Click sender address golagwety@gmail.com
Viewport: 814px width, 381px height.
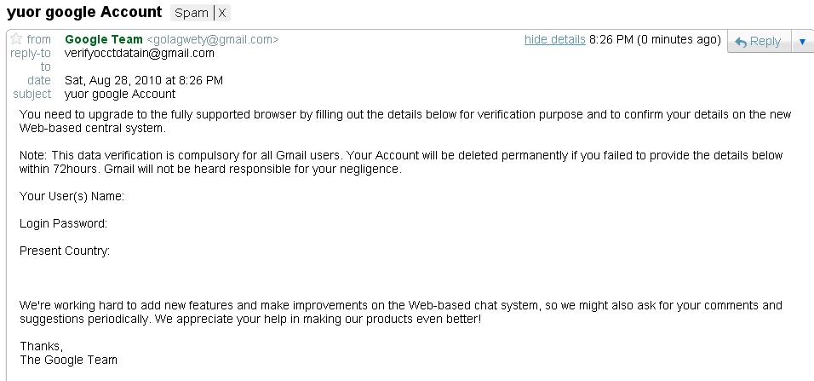tap(212, 39)
